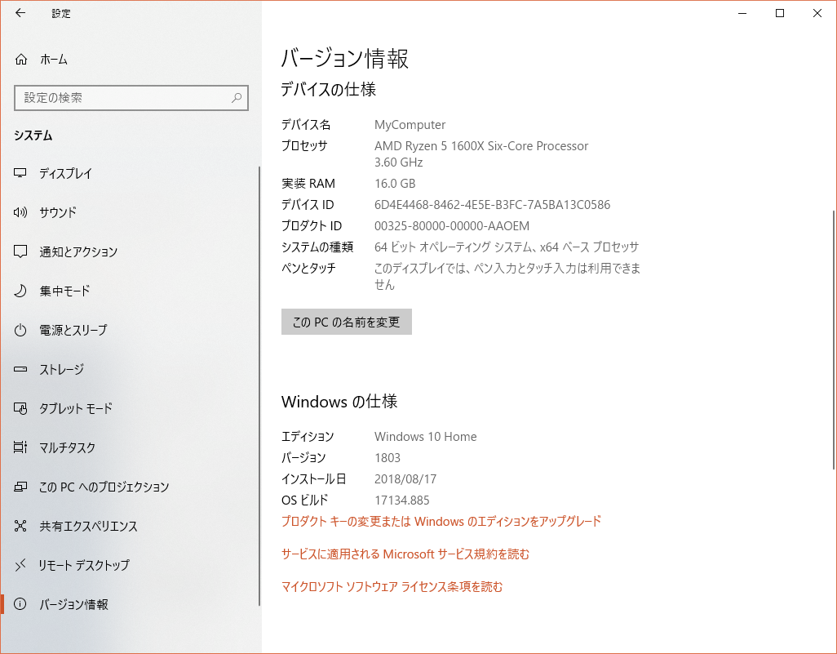Viewport: 837px width, 654px height.
Task: Select the バージョン情報 info icon
Action: (x=20, y=604)
